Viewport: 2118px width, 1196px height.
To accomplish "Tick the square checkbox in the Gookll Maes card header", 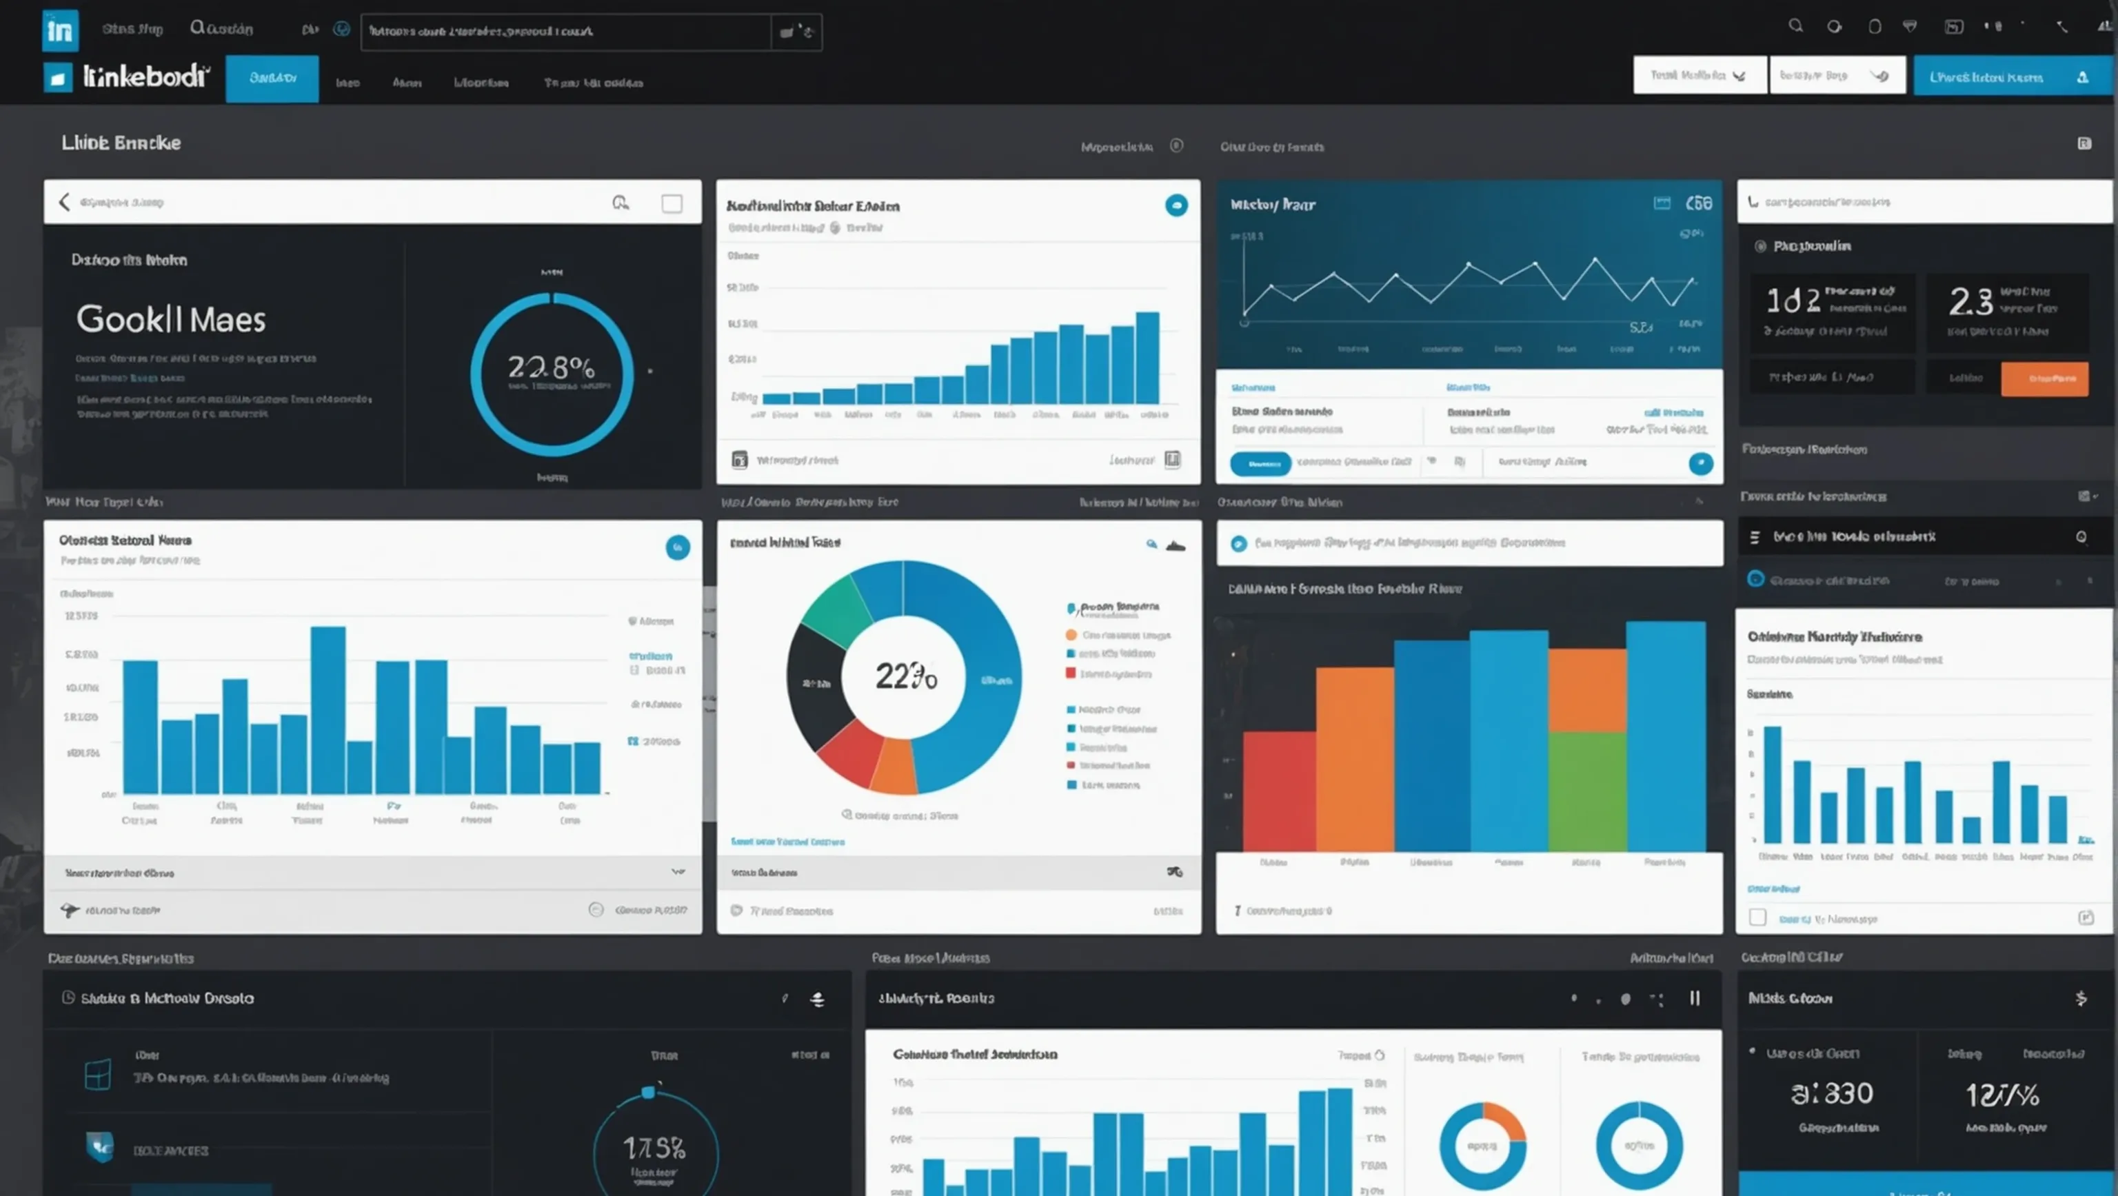I will coord(672,203).
